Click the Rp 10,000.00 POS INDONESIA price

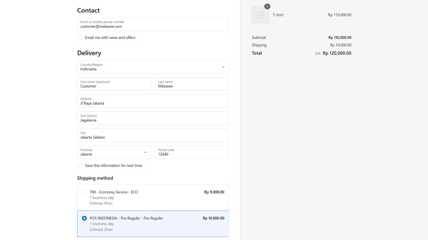[213, 218]
